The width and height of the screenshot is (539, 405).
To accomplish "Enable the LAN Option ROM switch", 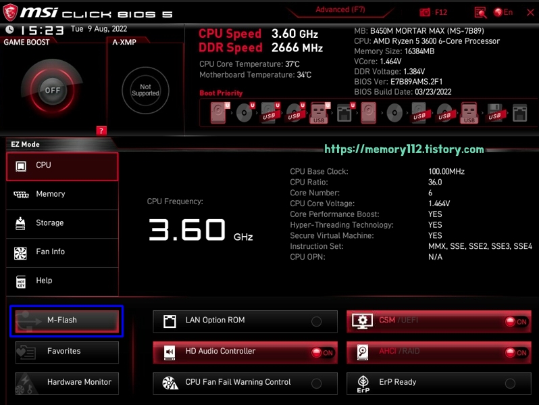I will point(316,321).
